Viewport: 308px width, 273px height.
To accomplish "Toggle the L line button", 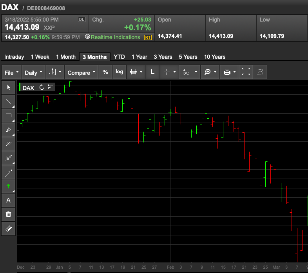I will 152,72.
